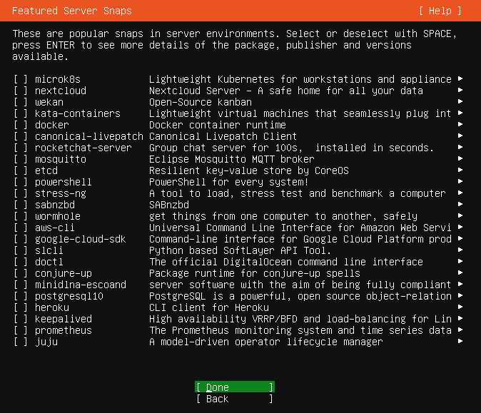Check the rocketchat-server checkbox
The height and width of the screenshot is (413, 481).
coord(21,148)
